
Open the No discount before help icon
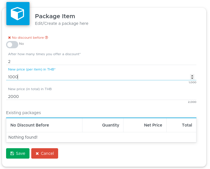click(47, 38)
